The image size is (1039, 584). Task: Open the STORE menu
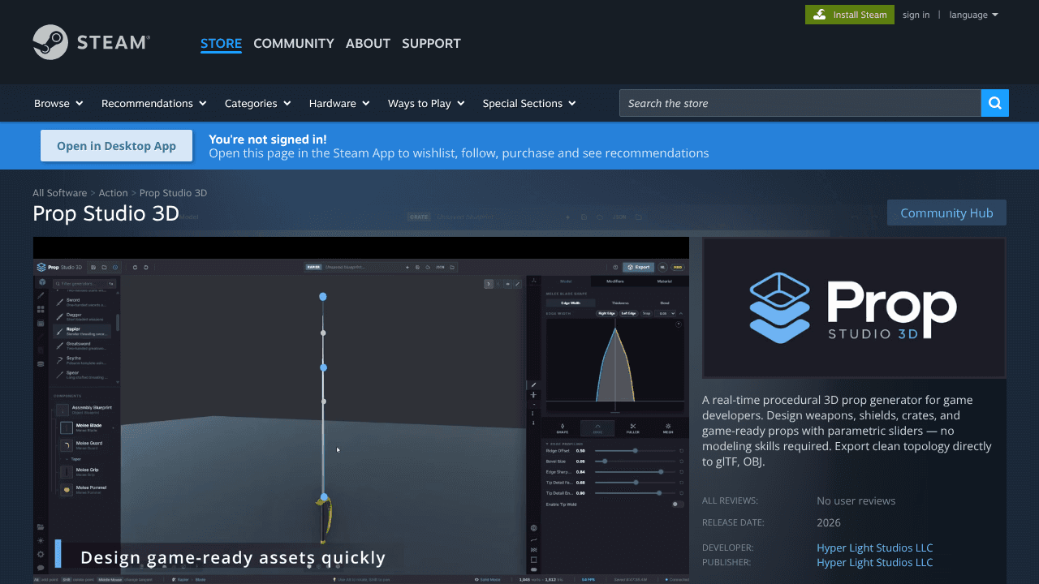pyautogui.click(x=222, y=43)
